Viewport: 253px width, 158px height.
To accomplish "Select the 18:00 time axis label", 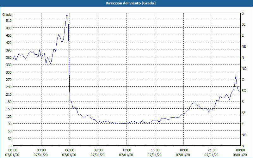I will pos(184,150).
